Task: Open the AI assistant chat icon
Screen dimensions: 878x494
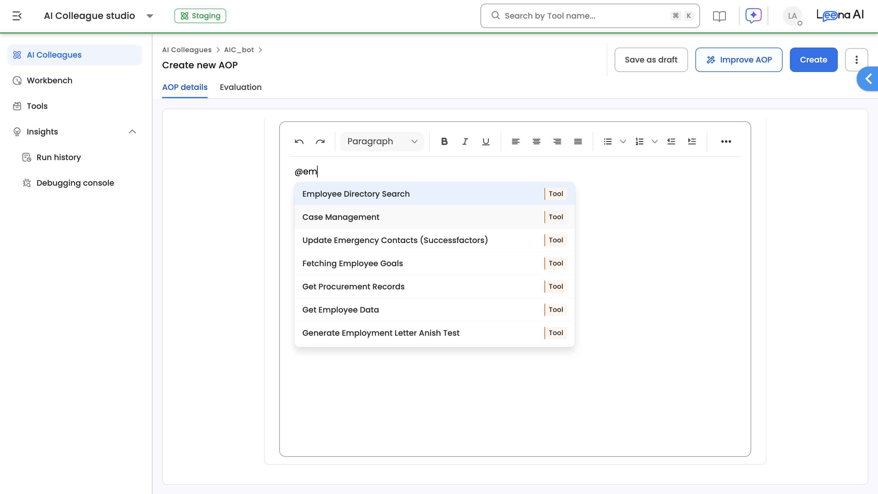Action: pos(753,16)
